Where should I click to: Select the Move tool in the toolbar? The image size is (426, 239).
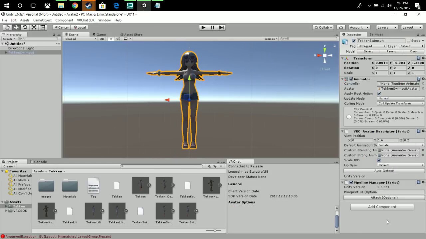pyautogui.click(x=16, y=27)
